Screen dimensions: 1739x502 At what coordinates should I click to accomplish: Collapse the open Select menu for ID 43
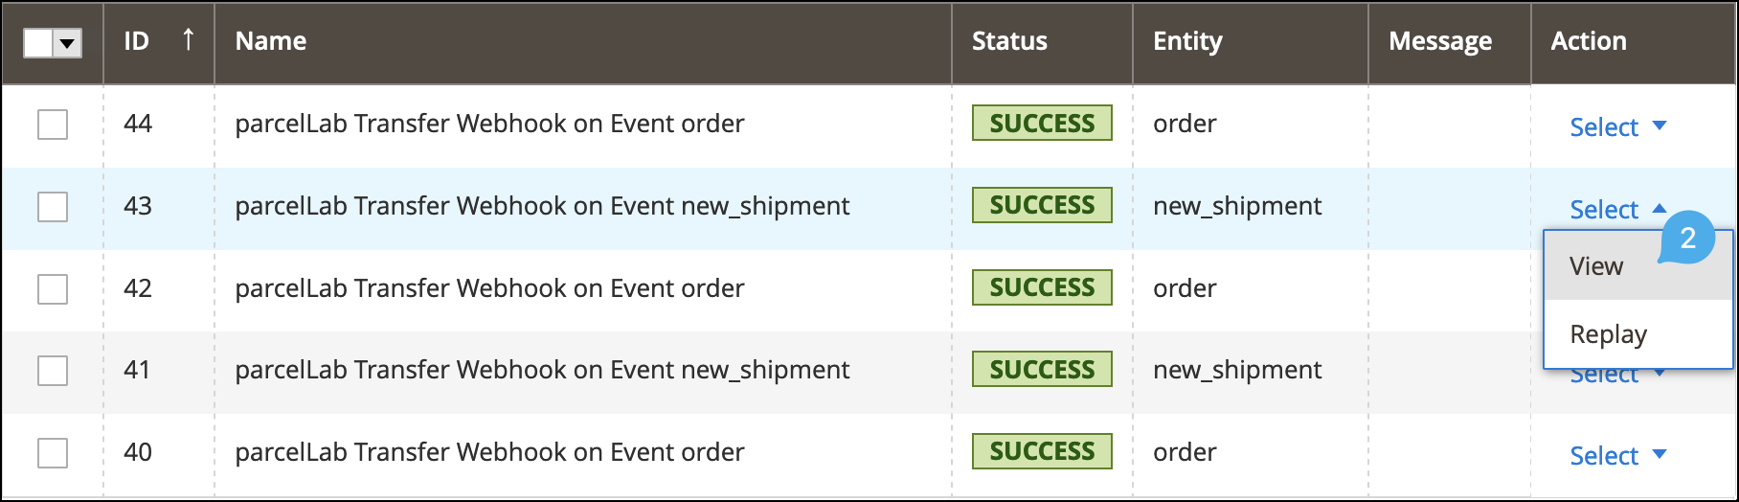[x=1617, y=209]
